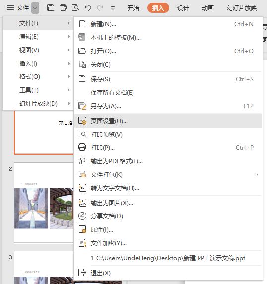Select 输出为PDF格式(F)... entry
The image size is (267, 284).
pos(168,161)
